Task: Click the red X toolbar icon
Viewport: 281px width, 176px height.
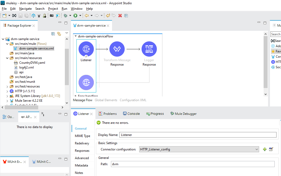Action: point(120,16)
